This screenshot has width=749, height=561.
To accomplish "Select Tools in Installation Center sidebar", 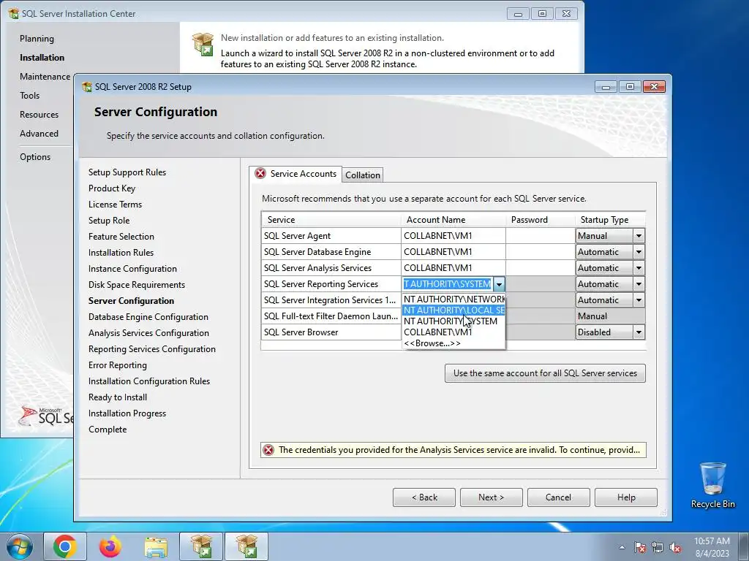I will (x=29, y=96).
